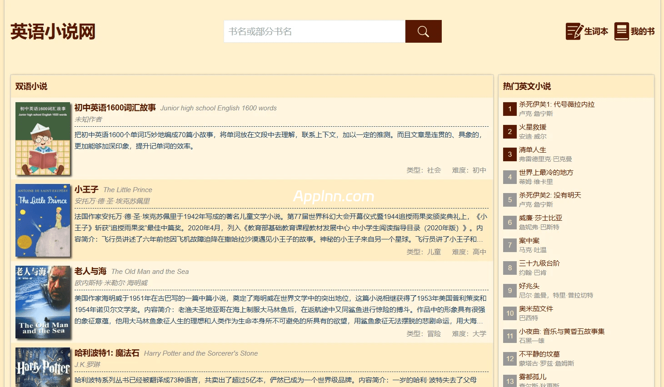Click rank badge number 2
Image resolution: width=664 pixels, height=387 pixels.
(x=510, y=132)
